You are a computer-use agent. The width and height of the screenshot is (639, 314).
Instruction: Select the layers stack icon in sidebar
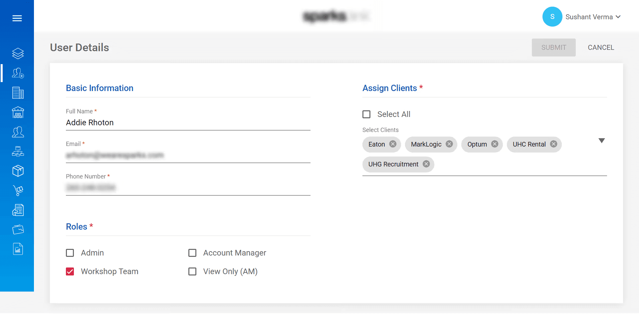[x=18, y=53]
